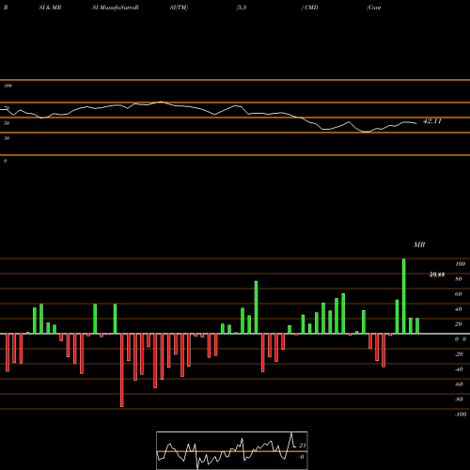The width and height of the screenshot is (470, 470).
Task: Click the 'MR' heading above bar chart
Action: click(x=419, y=244)
